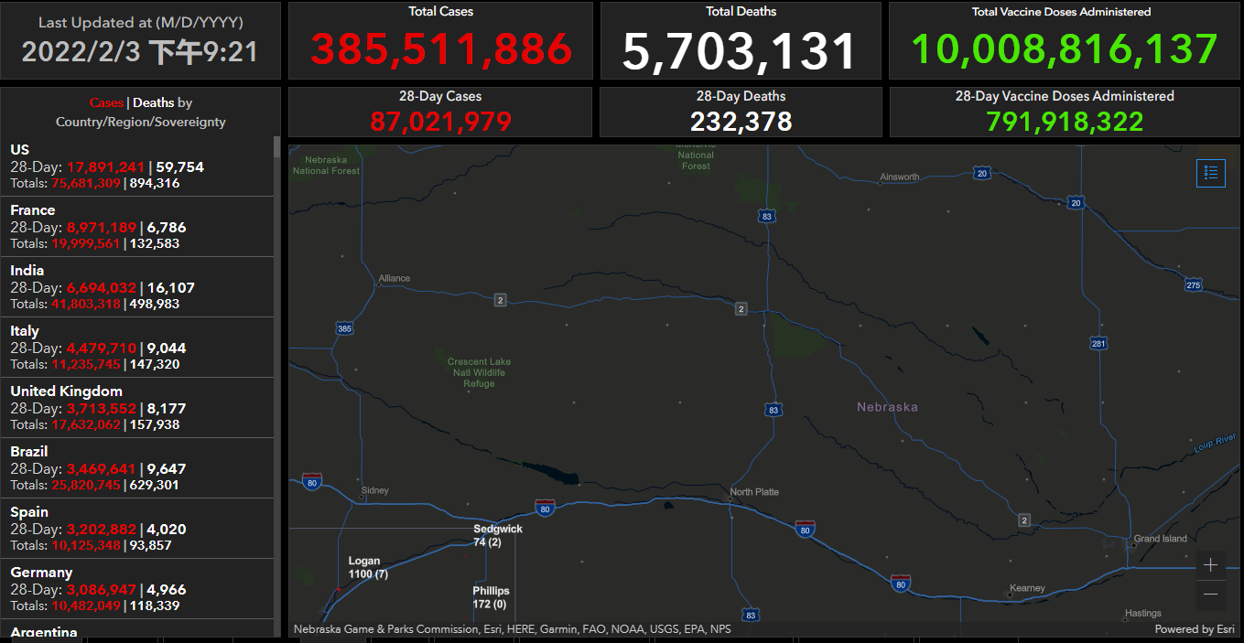Image resolution: width=1244 pixels, height=643 pixels.
Task: Zoom in on the map
Action: (x=1210, y=565)
